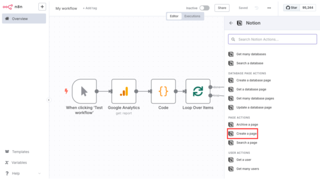Viewport: 320px width, 180px height.
Task: Open the workflow history icon
Action: (256, 8)
